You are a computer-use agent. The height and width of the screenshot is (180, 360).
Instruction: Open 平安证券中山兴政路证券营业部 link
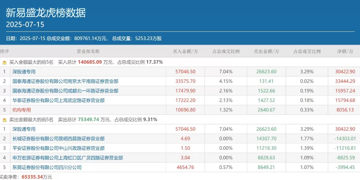click(59, 148)
